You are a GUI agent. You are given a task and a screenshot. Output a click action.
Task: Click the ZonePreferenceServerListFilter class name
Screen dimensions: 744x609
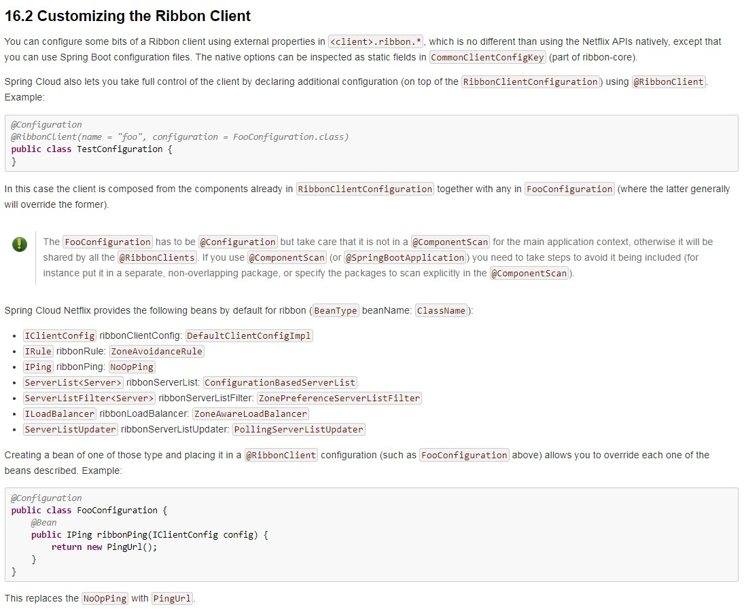[x=339, y=399]
